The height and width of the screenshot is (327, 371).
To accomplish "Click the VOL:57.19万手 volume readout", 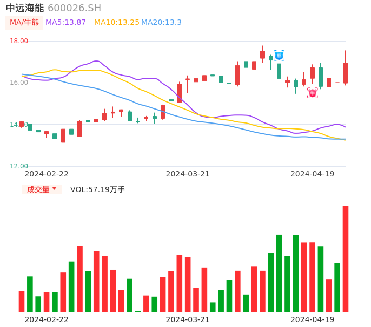I will click(x=97, y=189).
